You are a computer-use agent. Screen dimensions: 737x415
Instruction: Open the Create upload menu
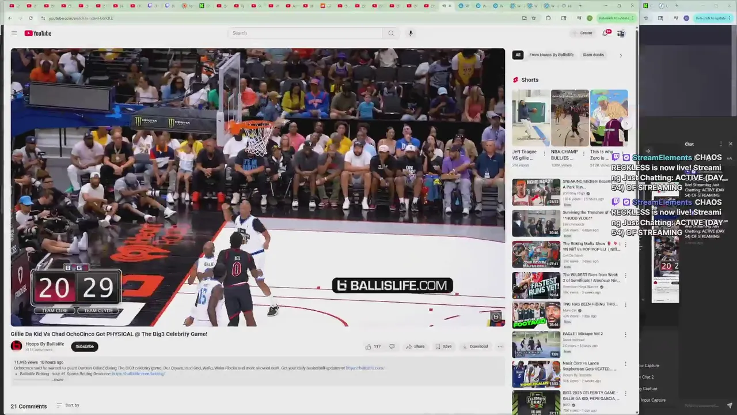582,33
